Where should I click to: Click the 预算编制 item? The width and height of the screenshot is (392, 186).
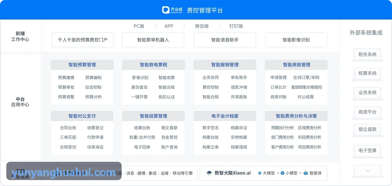coord(93,78)
